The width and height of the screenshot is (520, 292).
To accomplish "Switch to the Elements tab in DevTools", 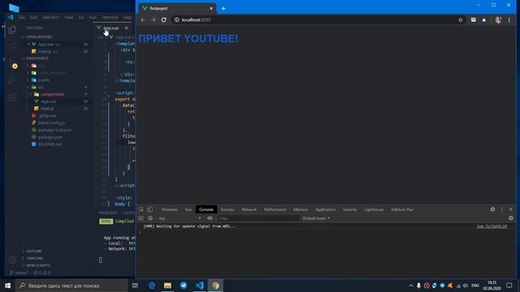I will [x=170, y=209].
